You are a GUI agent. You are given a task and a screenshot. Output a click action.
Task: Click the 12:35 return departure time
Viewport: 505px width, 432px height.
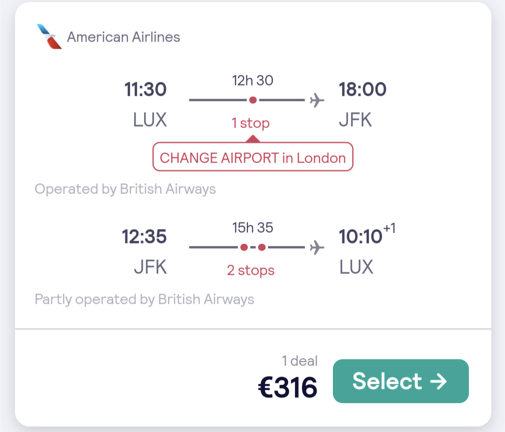coord(144,237)
